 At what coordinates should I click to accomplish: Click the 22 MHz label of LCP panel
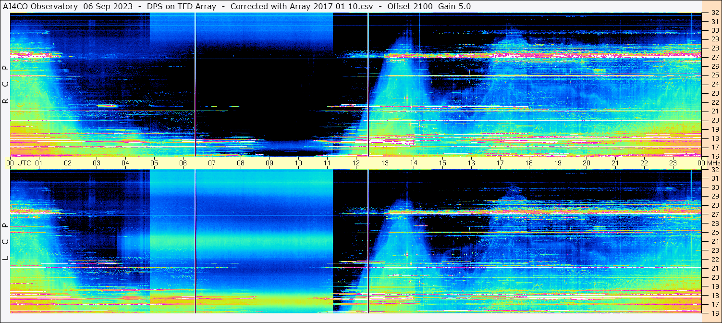714,260
